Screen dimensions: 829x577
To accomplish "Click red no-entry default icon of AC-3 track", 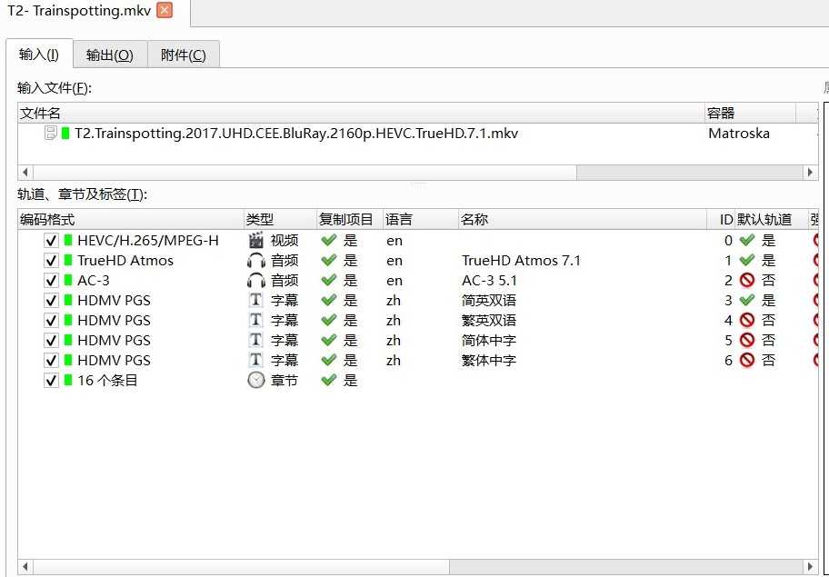I will (746, 281).
